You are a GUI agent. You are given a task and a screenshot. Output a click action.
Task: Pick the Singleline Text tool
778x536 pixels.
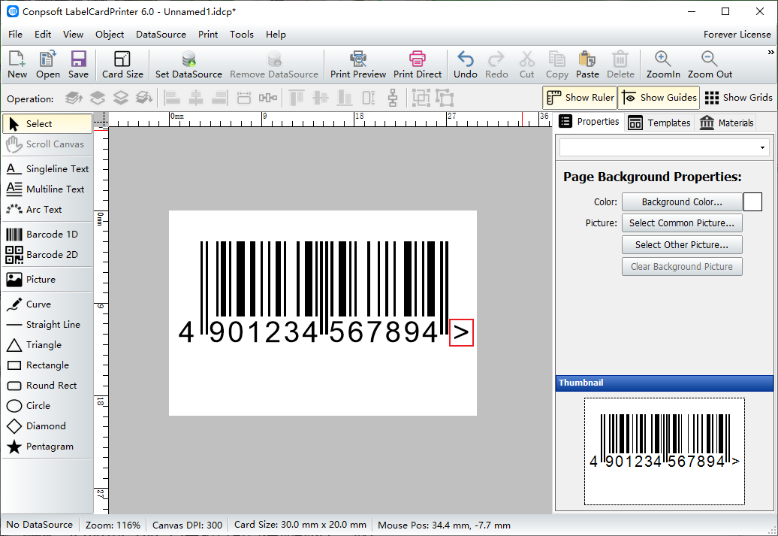[47, 169]
